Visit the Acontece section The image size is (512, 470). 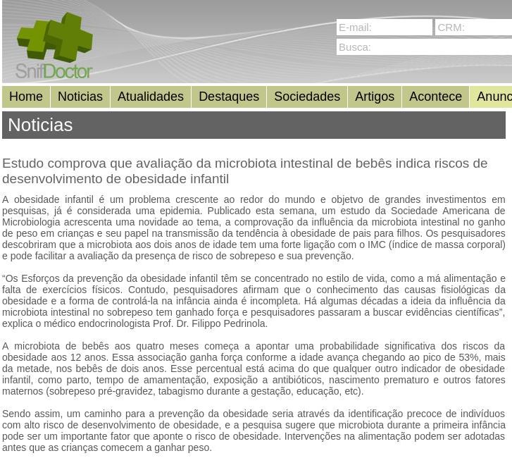click(x=435, y=97)
